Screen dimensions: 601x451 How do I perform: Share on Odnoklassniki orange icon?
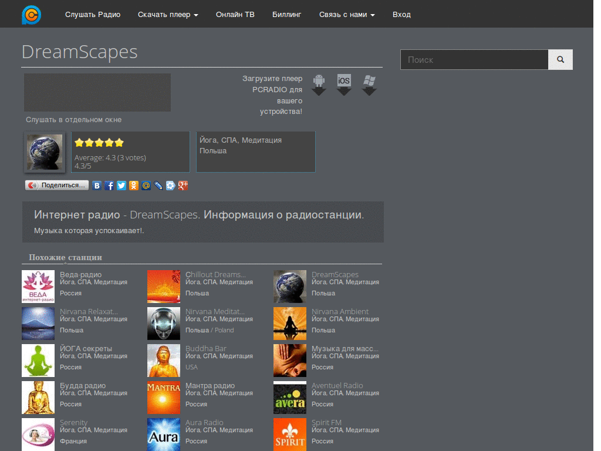(x=134, y=186)
